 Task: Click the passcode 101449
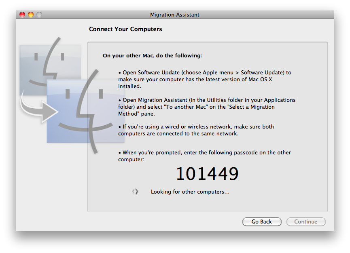207,174
